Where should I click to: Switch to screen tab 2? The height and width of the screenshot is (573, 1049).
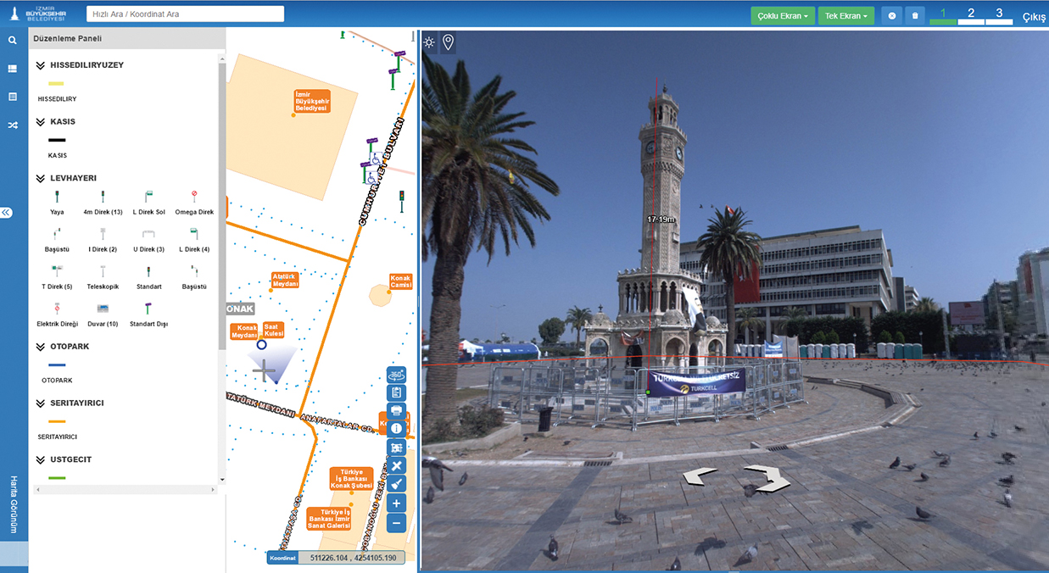[971, 15]
